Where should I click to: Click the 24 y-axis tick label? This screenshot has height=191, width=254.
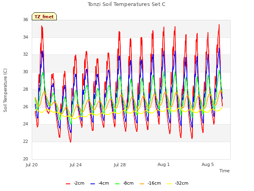tap(25, 124)
